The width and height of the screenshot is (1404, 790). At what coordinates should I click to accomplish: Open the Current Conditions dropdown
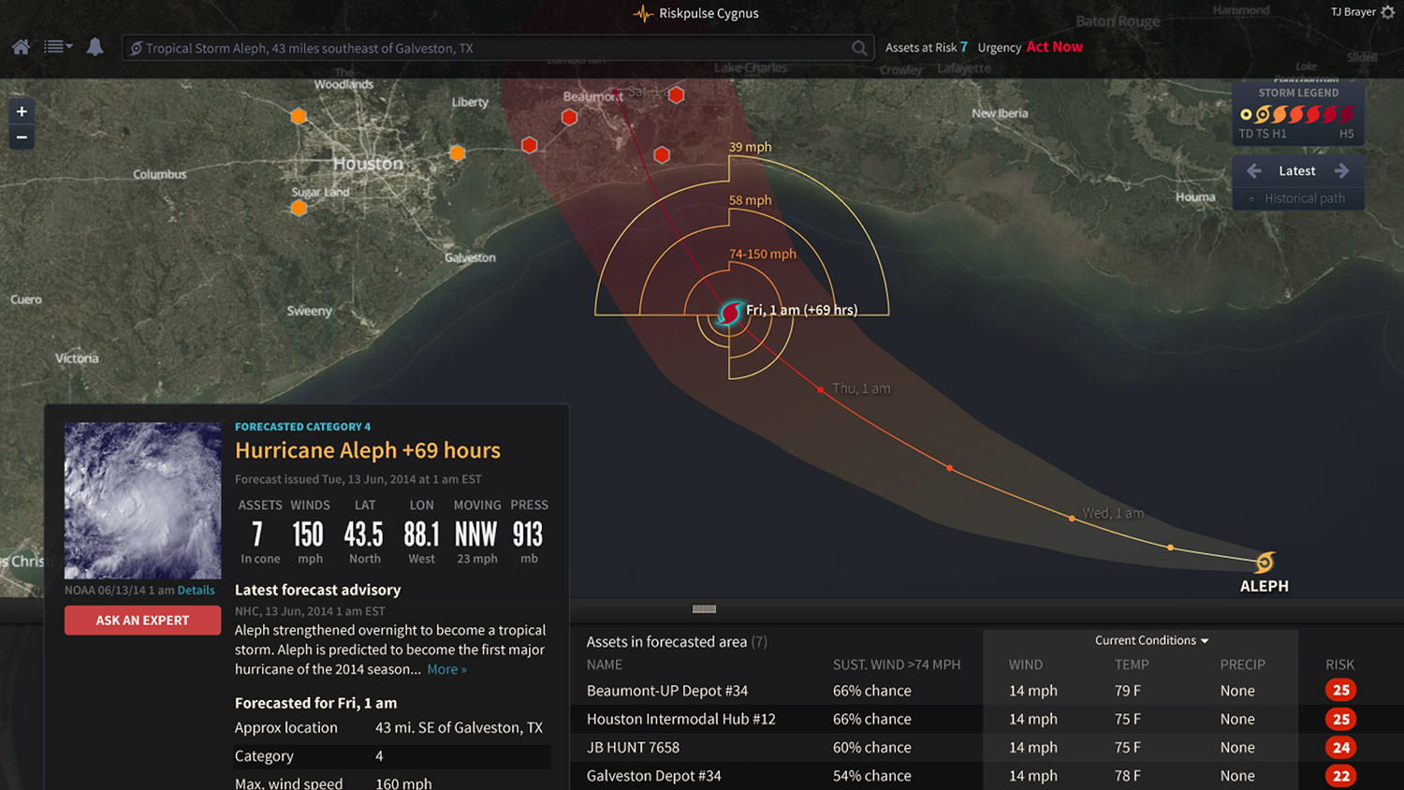pyautogui.click(x=1151, y=640)
